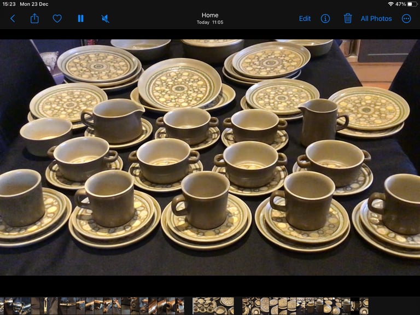Open the more options ellipsis menu

[x=406, y=19]
